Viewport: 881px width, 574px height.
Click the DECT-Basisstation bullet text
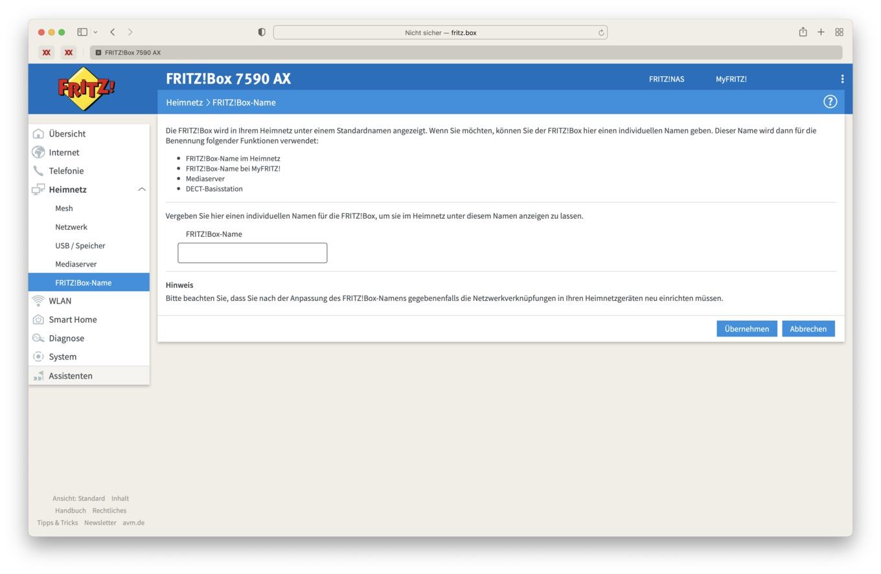(x=214, y=189)
